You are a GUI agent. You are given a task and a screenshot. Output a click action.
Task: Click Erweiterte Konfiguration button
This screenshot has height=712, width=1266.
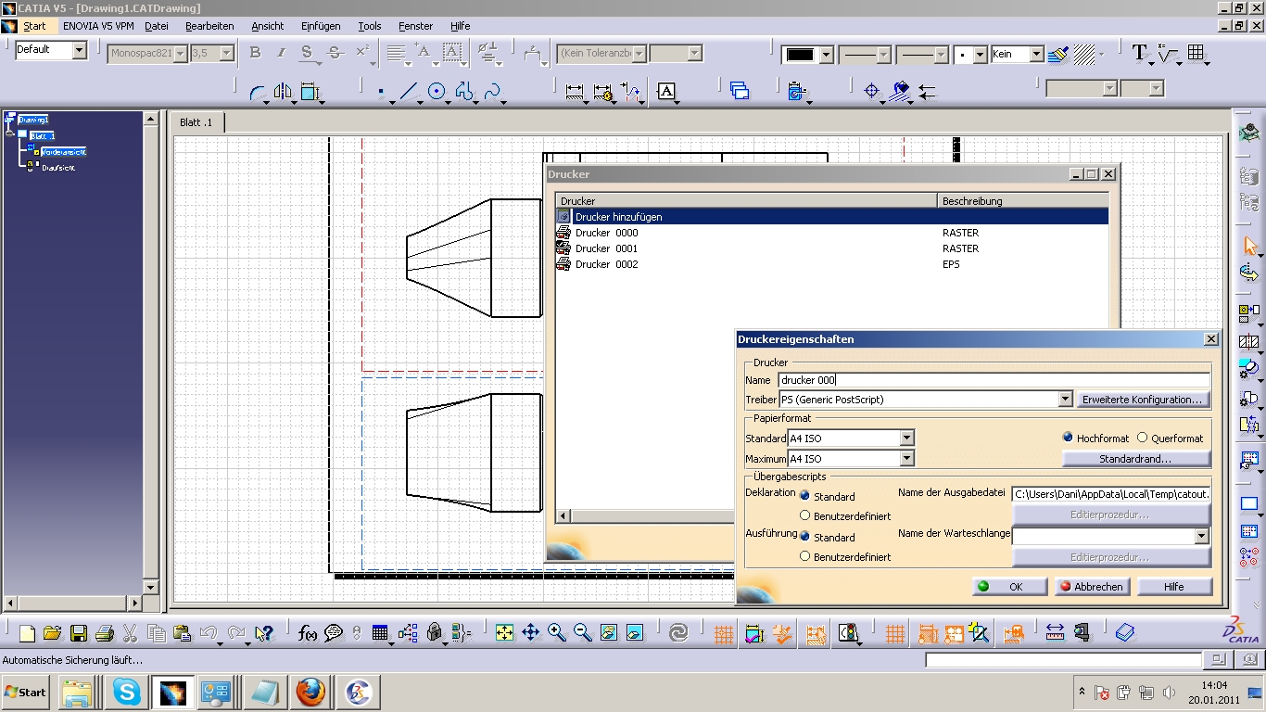click(x=1144, y=400)
